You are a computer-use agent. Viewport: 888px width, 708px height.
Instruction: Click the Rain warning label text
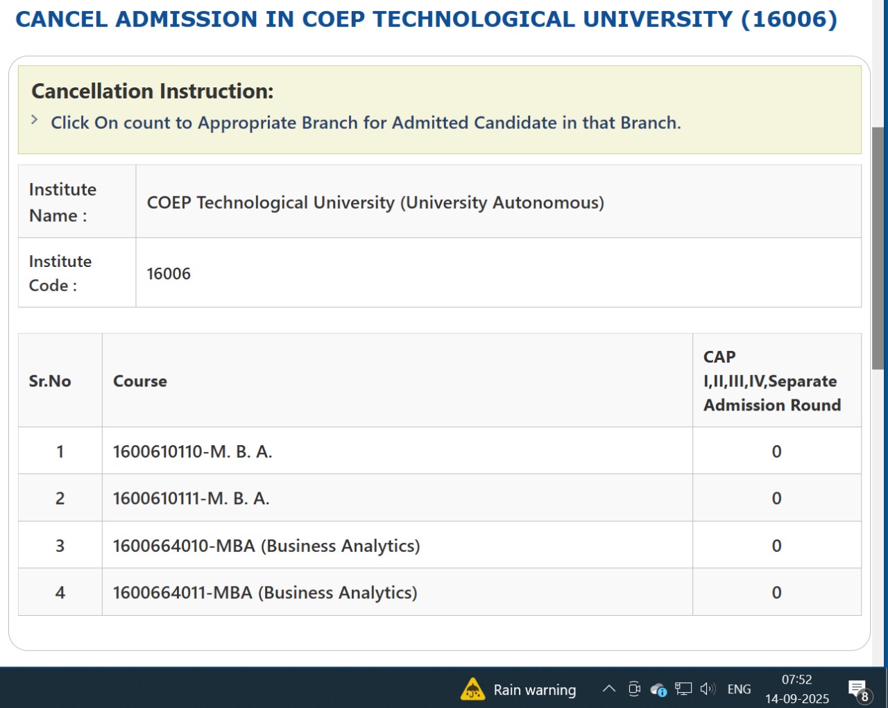coord(535,690)
